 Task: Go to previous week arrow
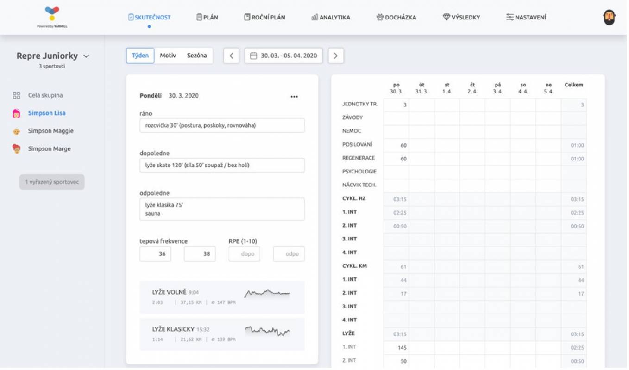point(231,56)
